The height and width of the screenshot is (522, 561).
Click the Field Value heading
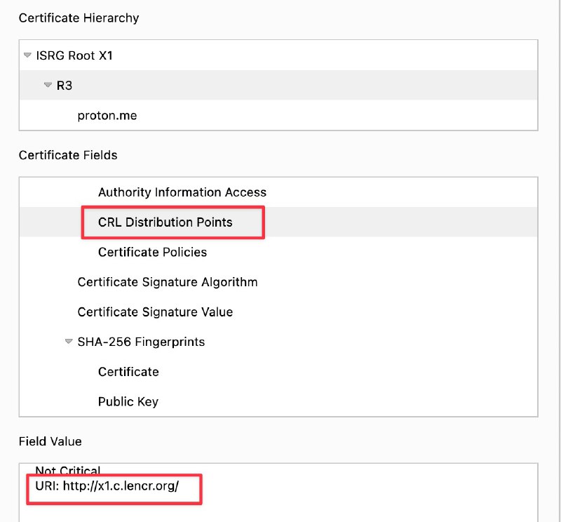coord(50,441)
